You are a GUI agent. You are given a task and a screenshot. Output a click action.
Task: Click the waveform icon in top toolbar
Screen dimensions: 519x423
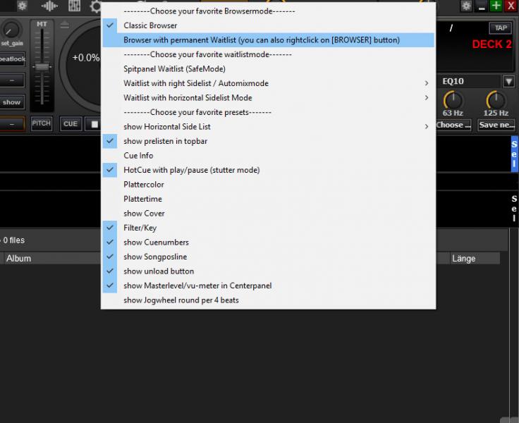point(49,6)
